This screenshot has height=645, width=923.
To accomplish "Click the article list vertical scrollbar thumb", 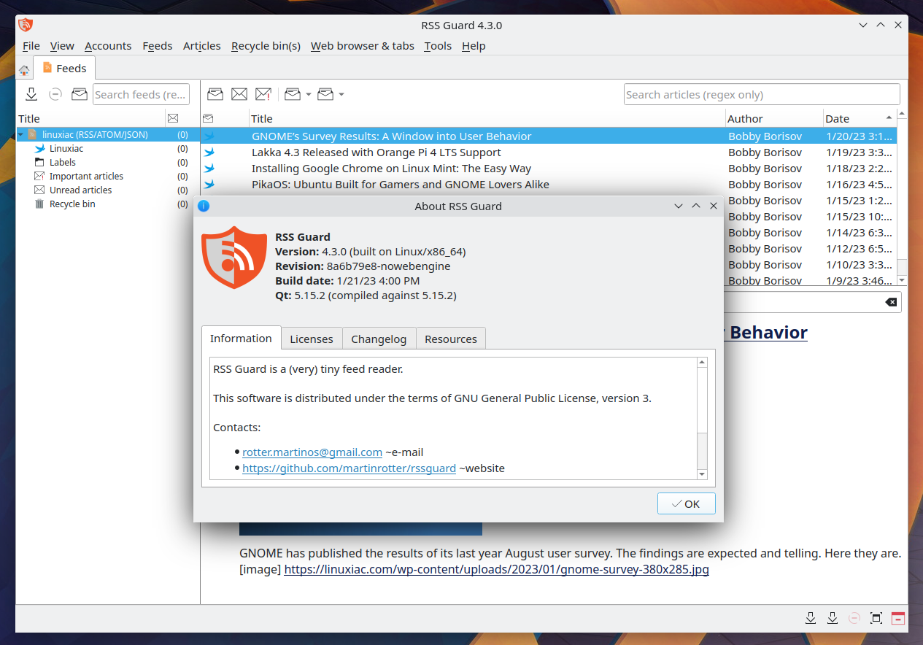I will tap(902, 267).
